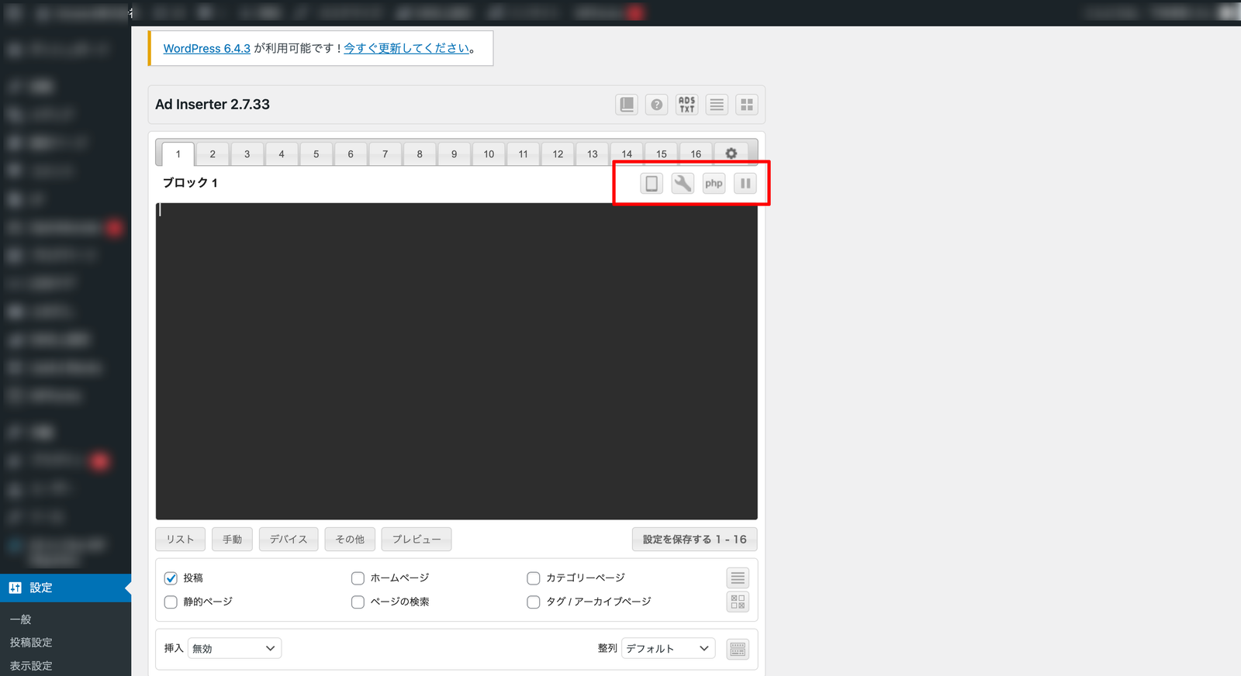Switch to block tab 14
1241x676 pixels.
(x=627, y=153)
